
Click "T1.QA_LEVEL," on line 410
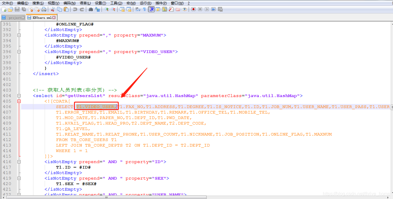pos(73,129)
